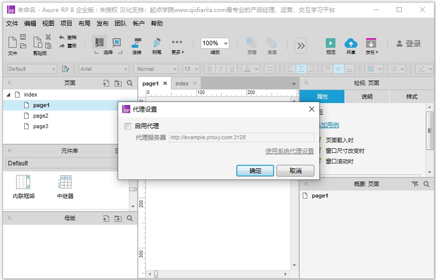Collapse the index tree node

tap(9, 95)
